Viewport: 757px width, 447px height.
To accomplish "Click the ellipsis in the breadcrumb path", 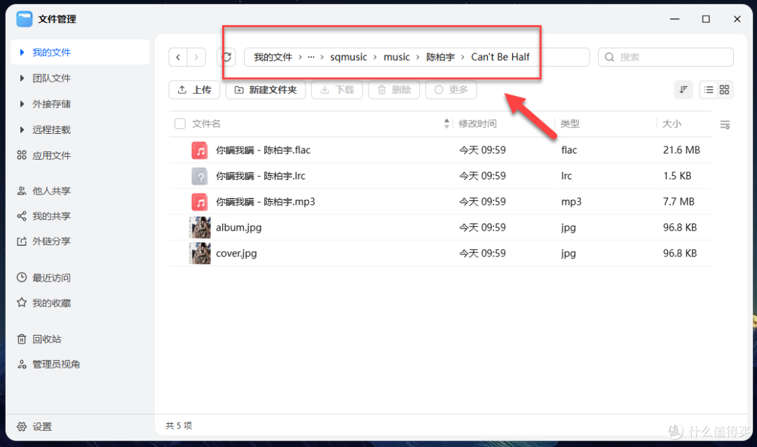I will pos(311,57).
